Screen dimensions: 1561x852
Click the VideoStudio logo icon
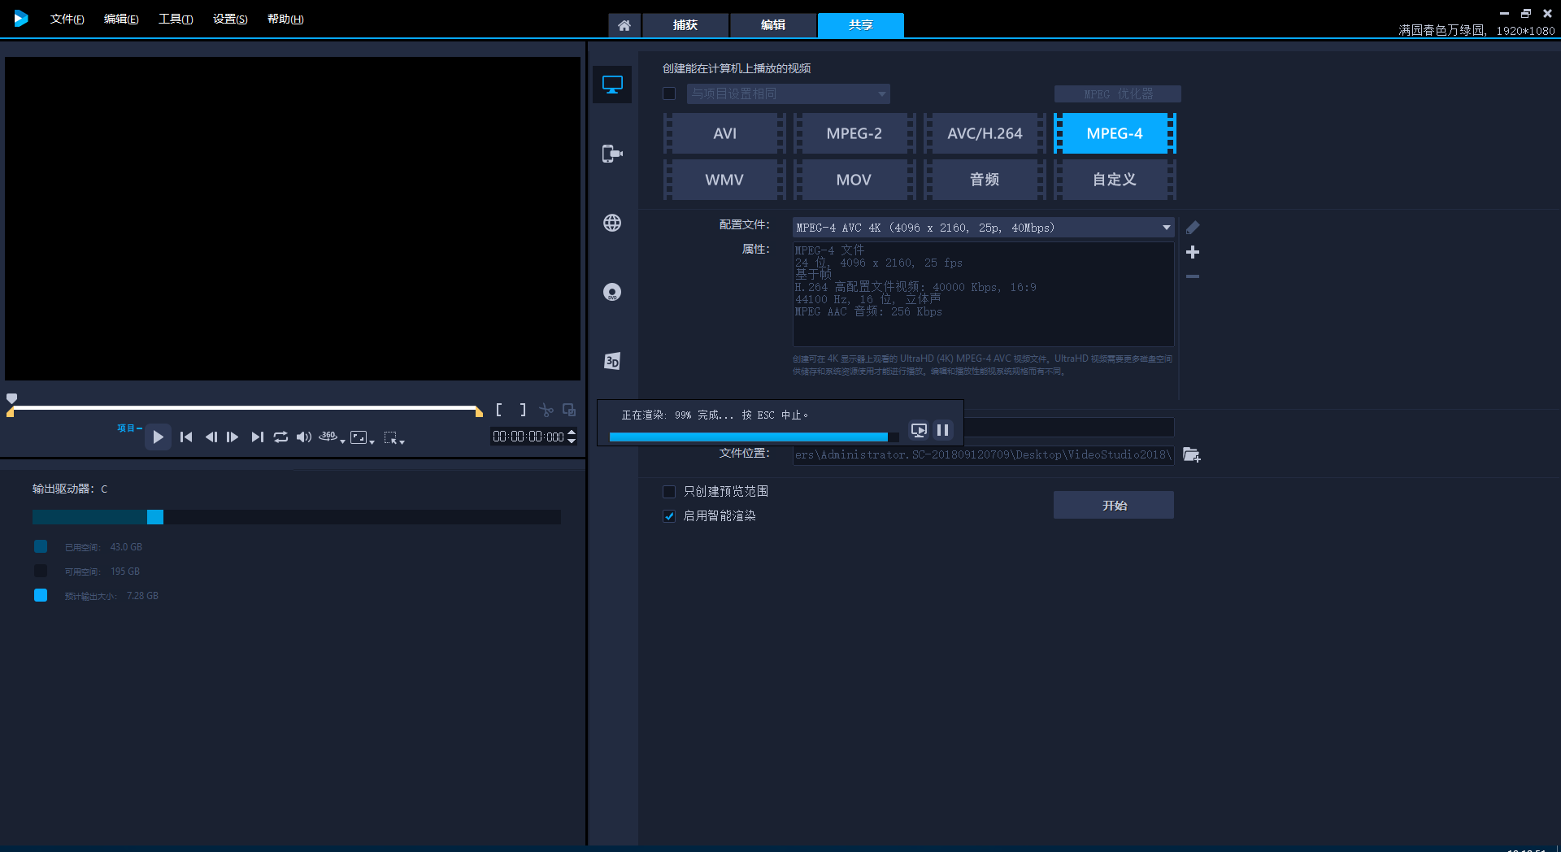[x=21, y=18]
